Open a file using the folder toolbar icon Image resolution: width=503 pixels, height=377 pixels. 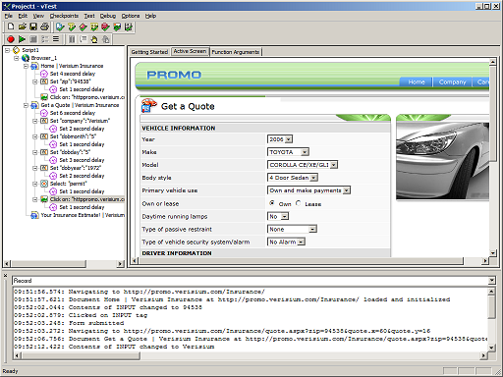22,27
